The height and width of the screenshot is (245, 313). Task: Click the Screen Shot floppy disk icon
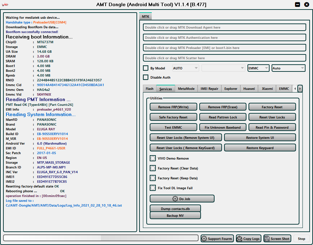point(267,239)
